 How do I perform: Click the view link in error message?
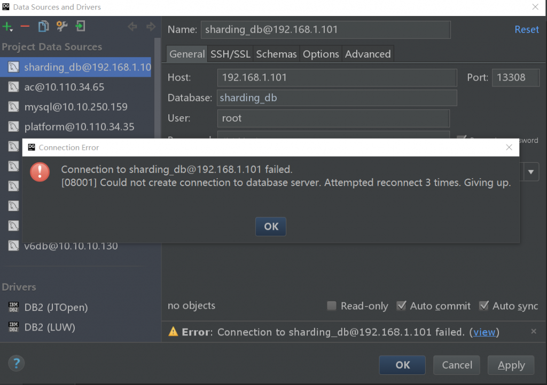(484, 332)
